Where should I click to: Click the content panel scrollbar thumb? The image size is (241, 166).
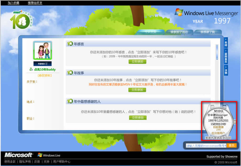coord(217,52)
